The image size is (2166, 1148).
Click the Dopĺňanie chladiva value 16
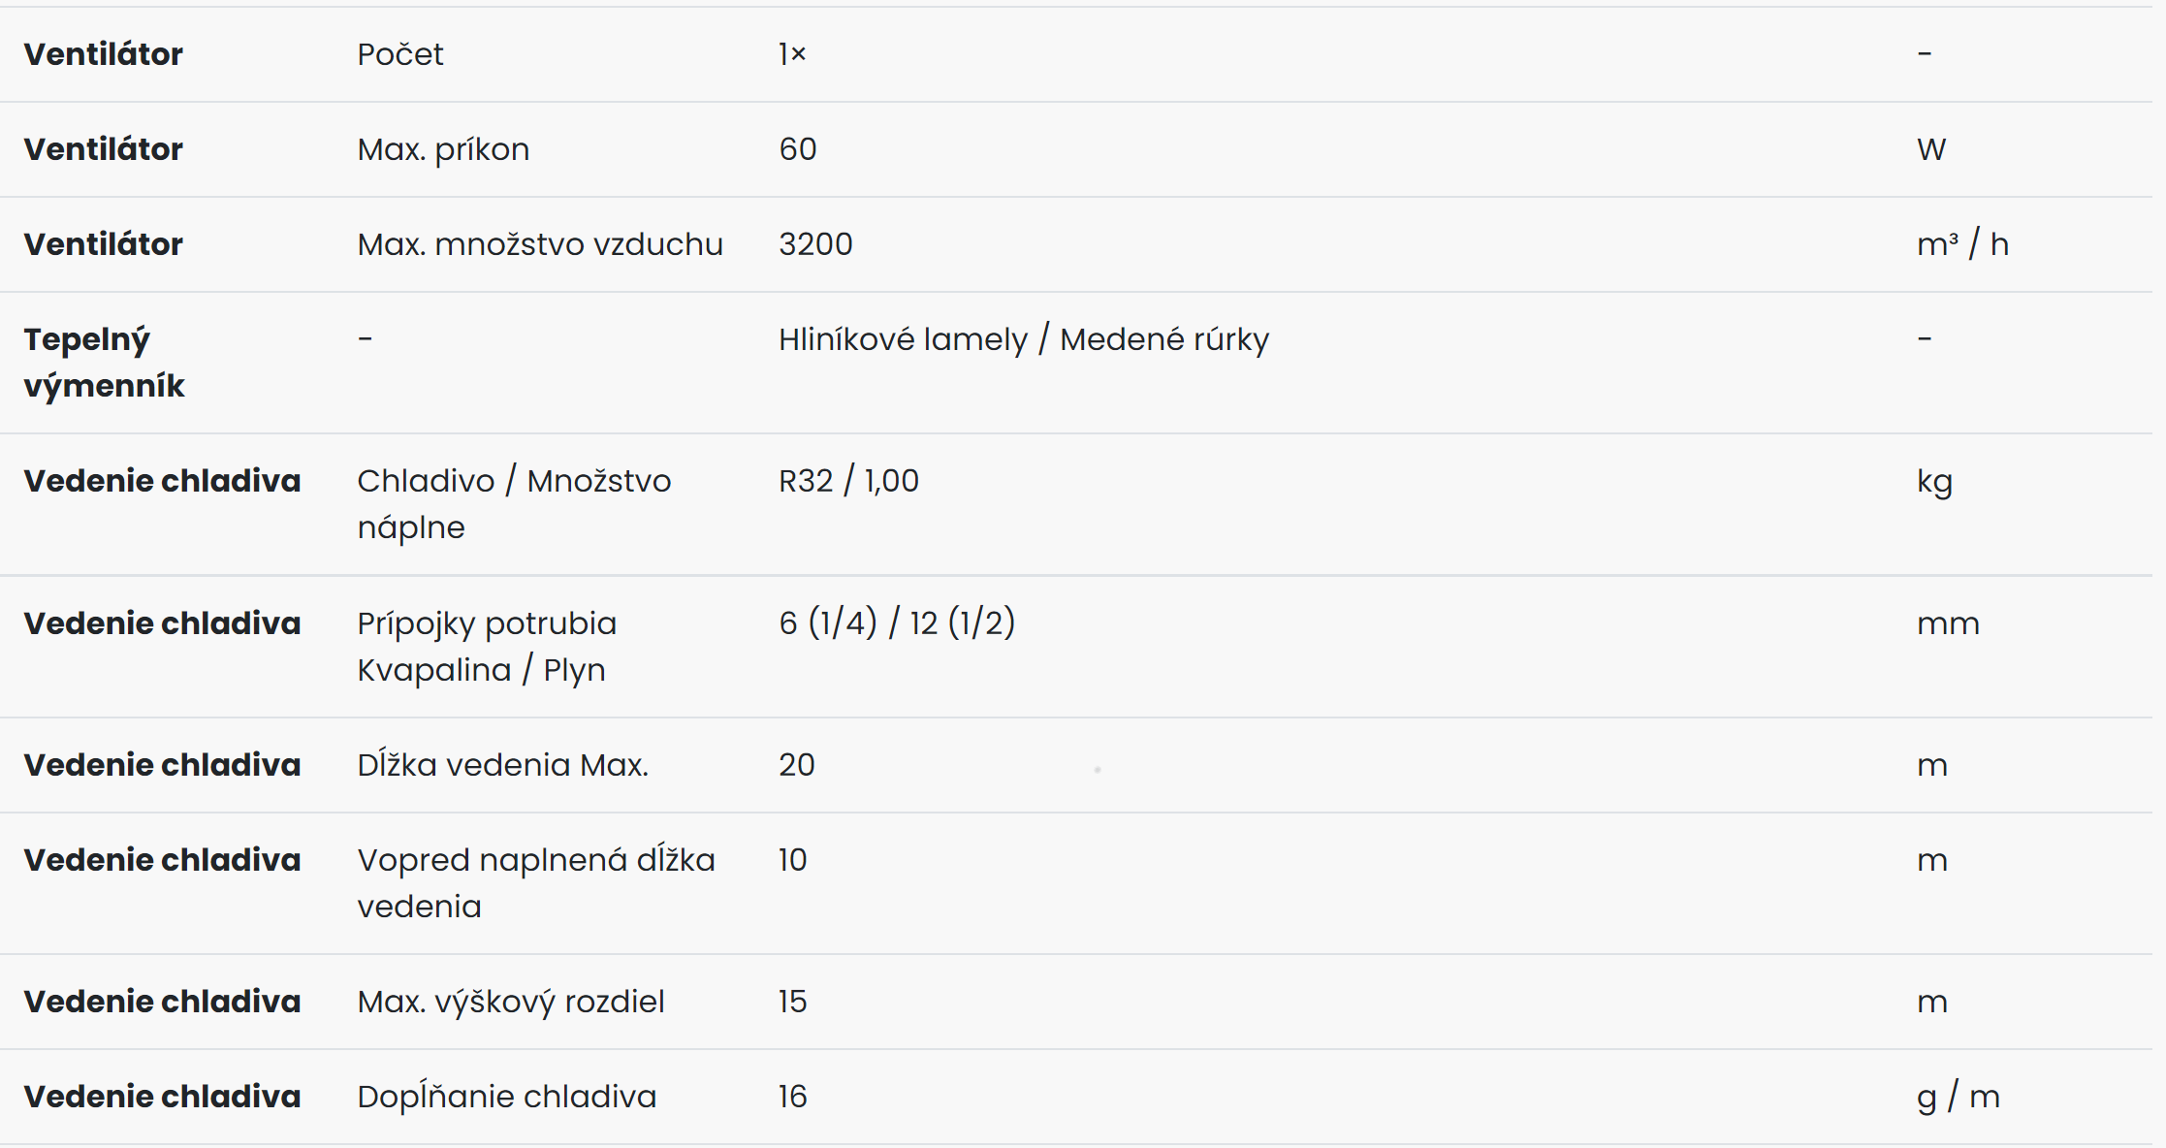[x=792, y=1097]
